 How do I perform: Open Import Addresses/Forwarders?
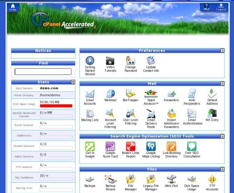click(x=171, y=119)
